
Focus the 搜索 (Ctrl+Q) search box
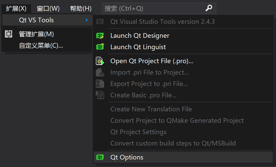point(153,9)
